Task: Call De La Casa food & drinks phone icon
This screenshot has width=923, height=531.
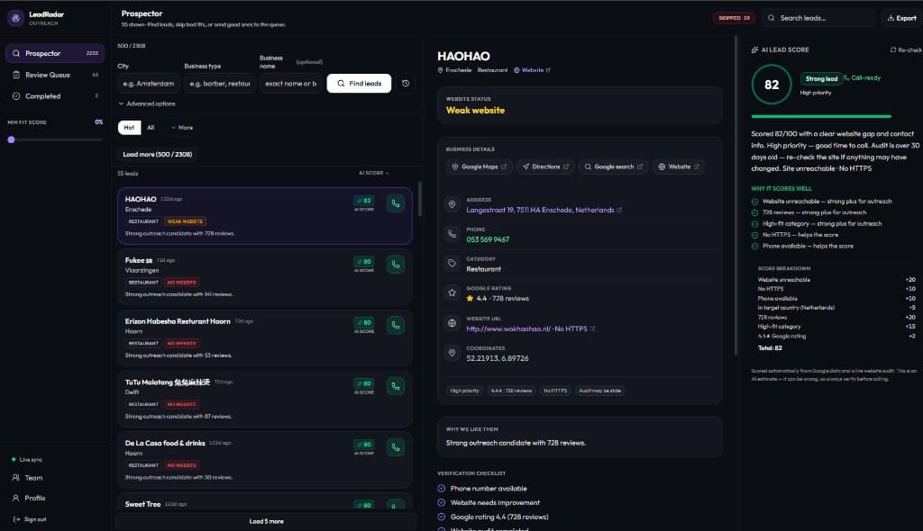Action: (396, 447)
